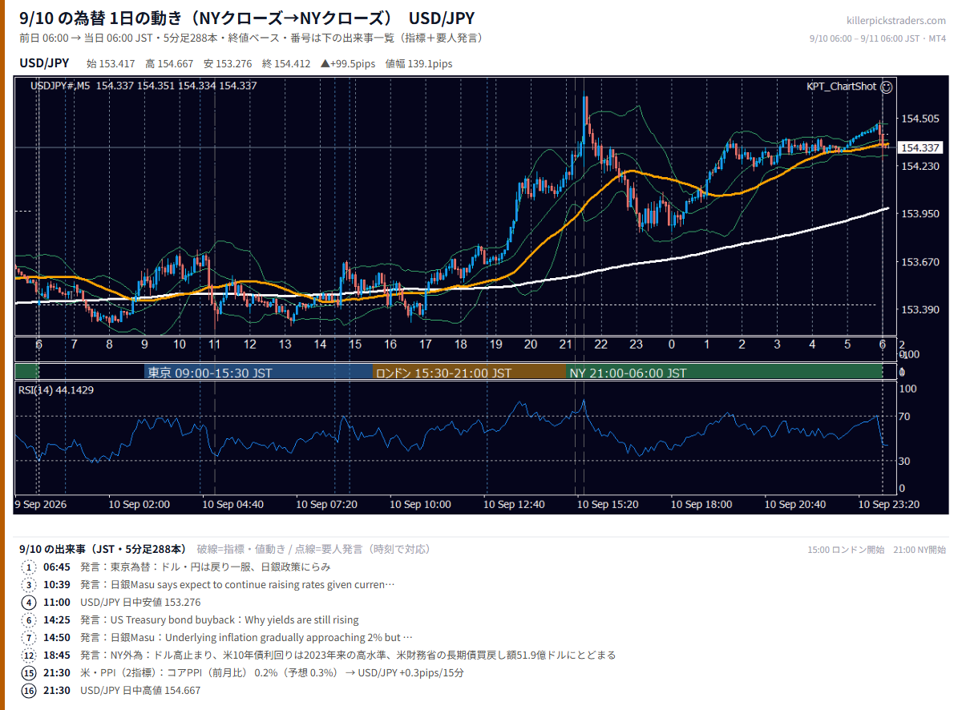This screenshot has height=710, width=962.
Task: Click the hour 18 label on time axis
Action: [460, 344]
